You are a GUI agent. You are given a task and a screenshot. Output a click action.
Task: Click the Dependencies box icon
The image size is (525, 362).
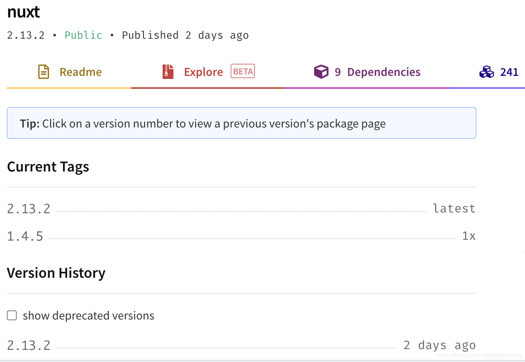321,72
